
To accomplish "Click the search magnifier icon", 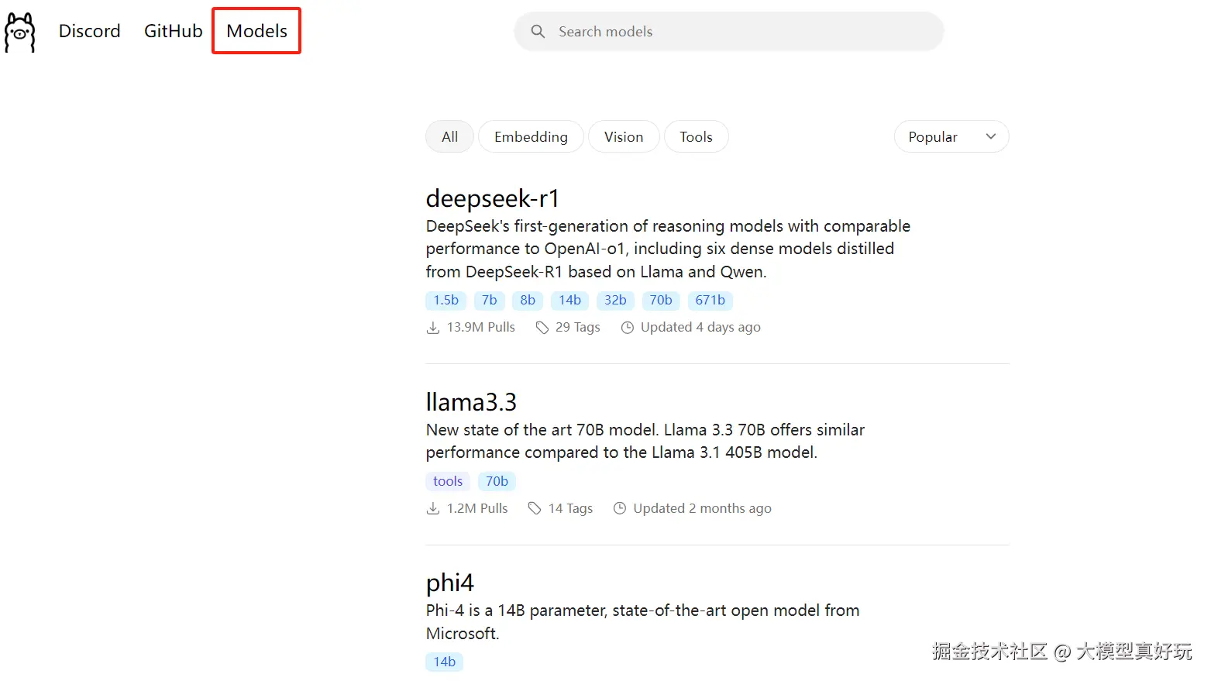I will 538,31.
